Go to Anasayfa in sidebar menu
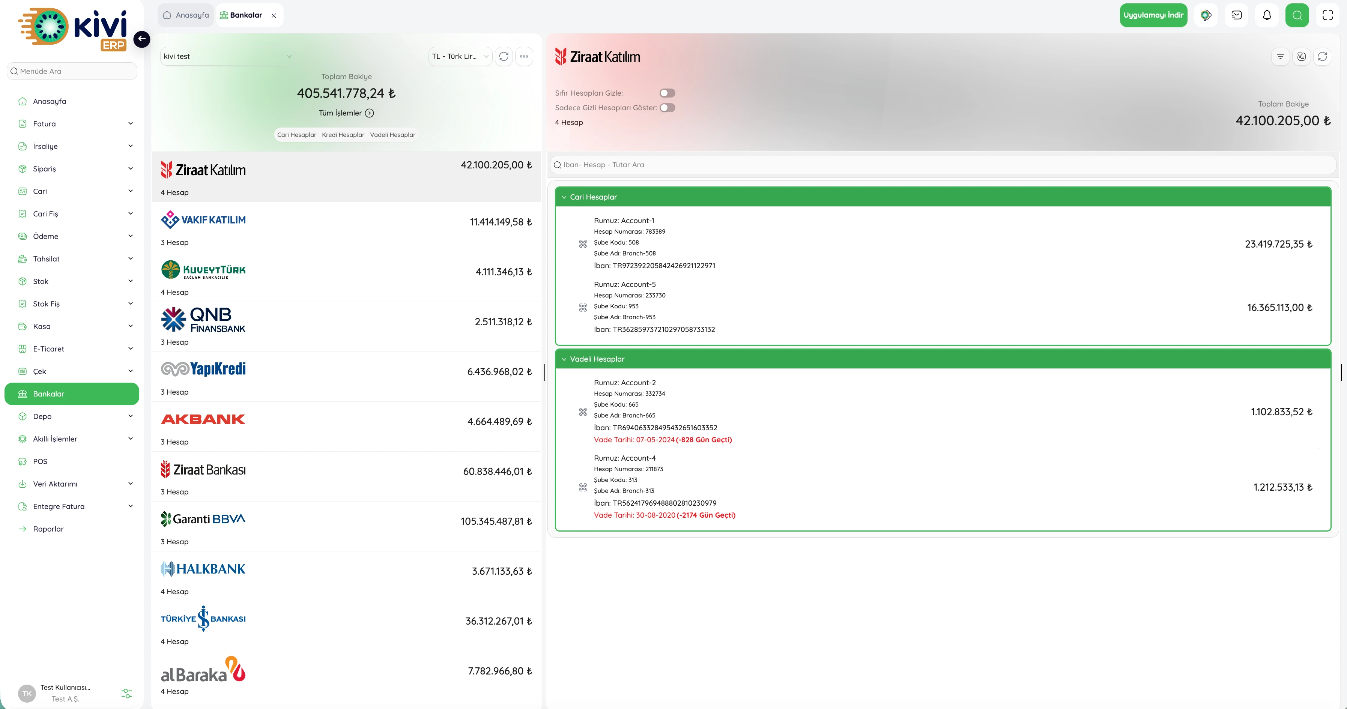1347x709 pixels. 72,101
